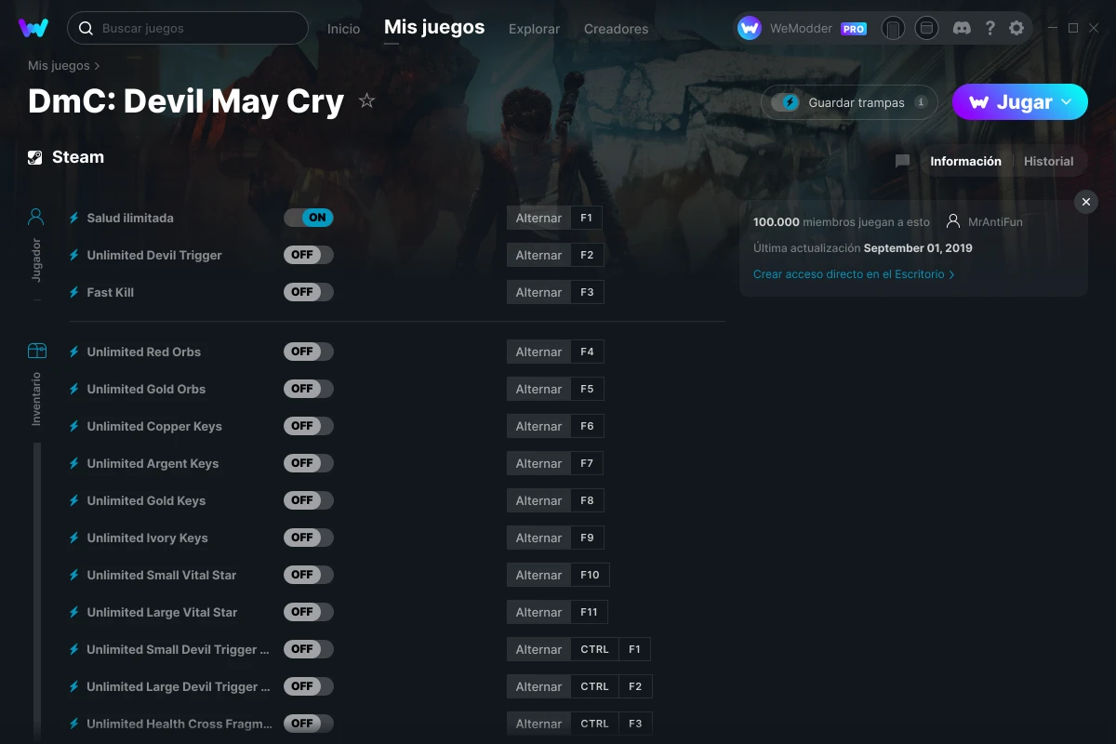Turn on Unlimited Red Orbs
Viewport: 1116px width, 744px height.
309,352
